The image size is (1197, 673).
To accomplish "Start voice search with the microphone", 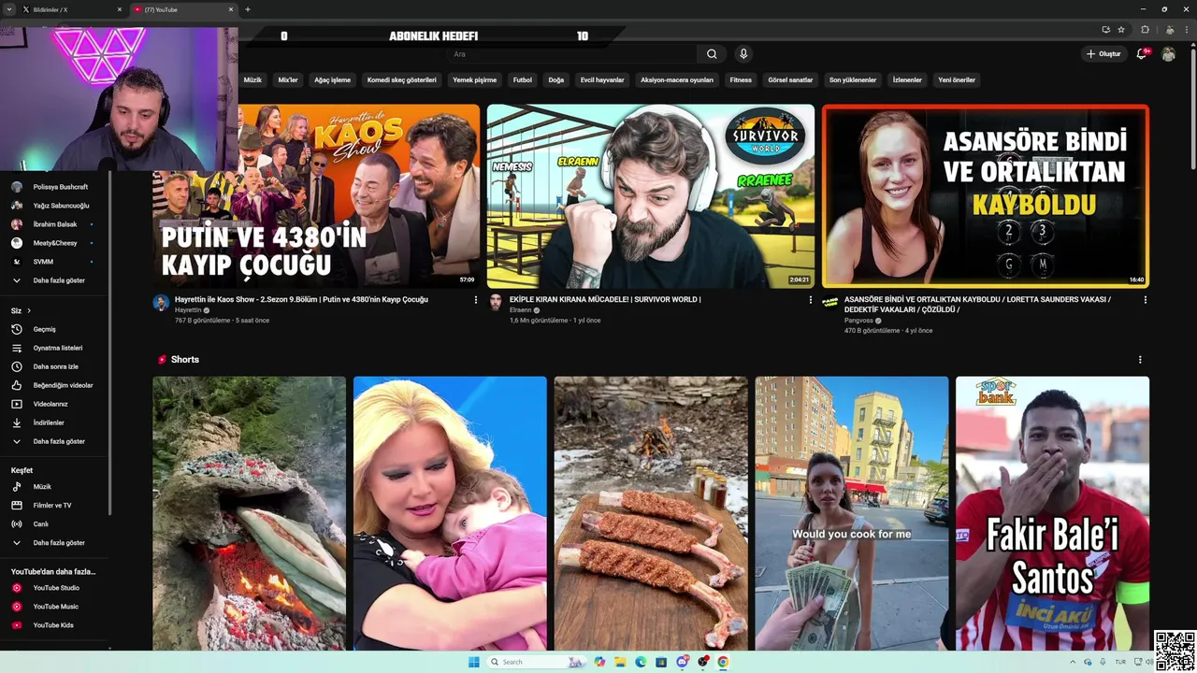I will tap(743, 54).
